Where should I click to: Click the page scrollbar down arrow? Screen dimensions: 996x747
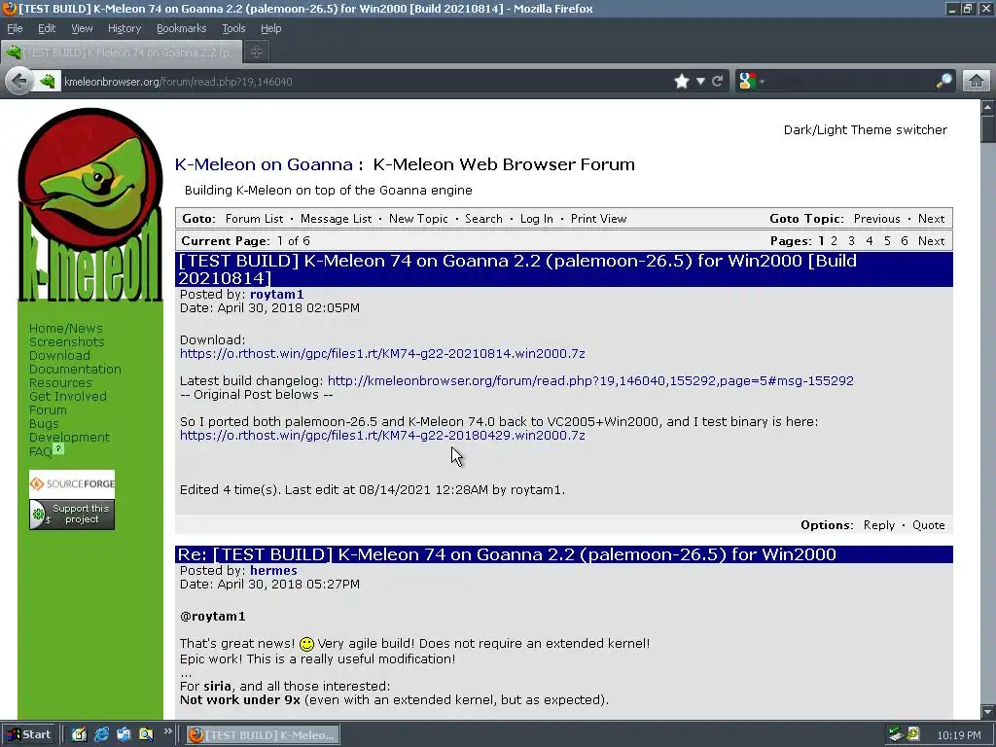(988, 711)
